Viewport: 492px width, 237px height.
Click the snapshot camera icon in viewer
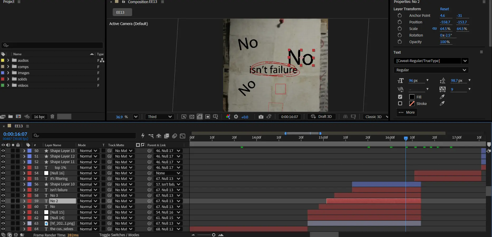tap(261, 117)
